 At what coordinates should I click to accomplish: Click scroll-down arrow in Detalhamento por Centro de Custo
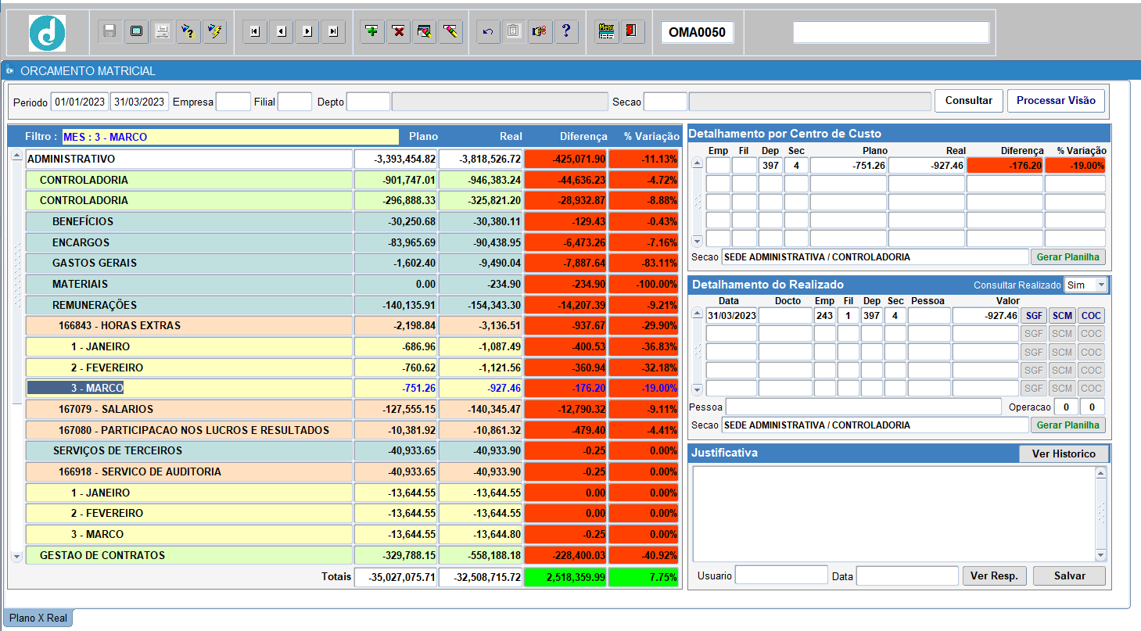[698, 241]
